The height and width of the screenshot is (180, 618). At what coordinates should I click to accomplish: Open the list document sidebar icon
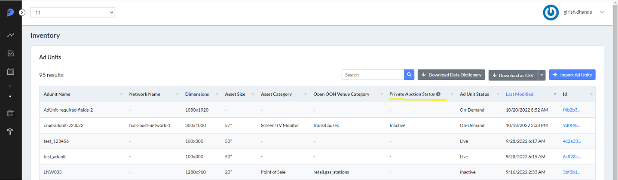11,114
